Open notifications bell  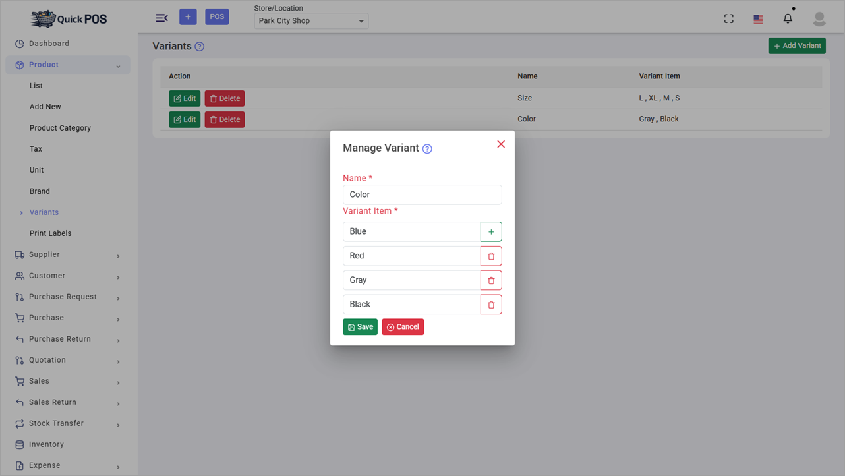click(787, 18)
